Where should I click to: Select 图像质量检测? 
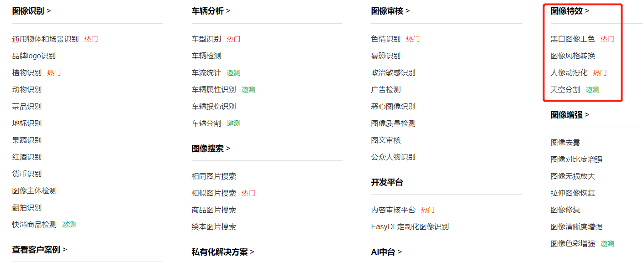393,123
